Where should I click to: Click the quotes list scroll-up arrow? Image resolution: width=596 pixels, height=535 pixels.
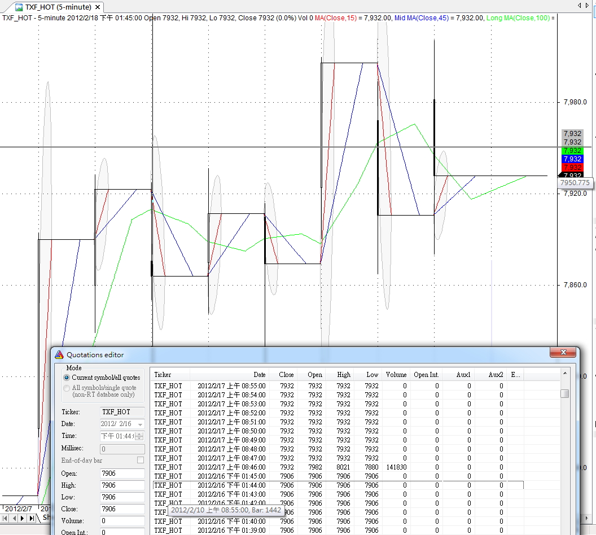coord(565,374)
